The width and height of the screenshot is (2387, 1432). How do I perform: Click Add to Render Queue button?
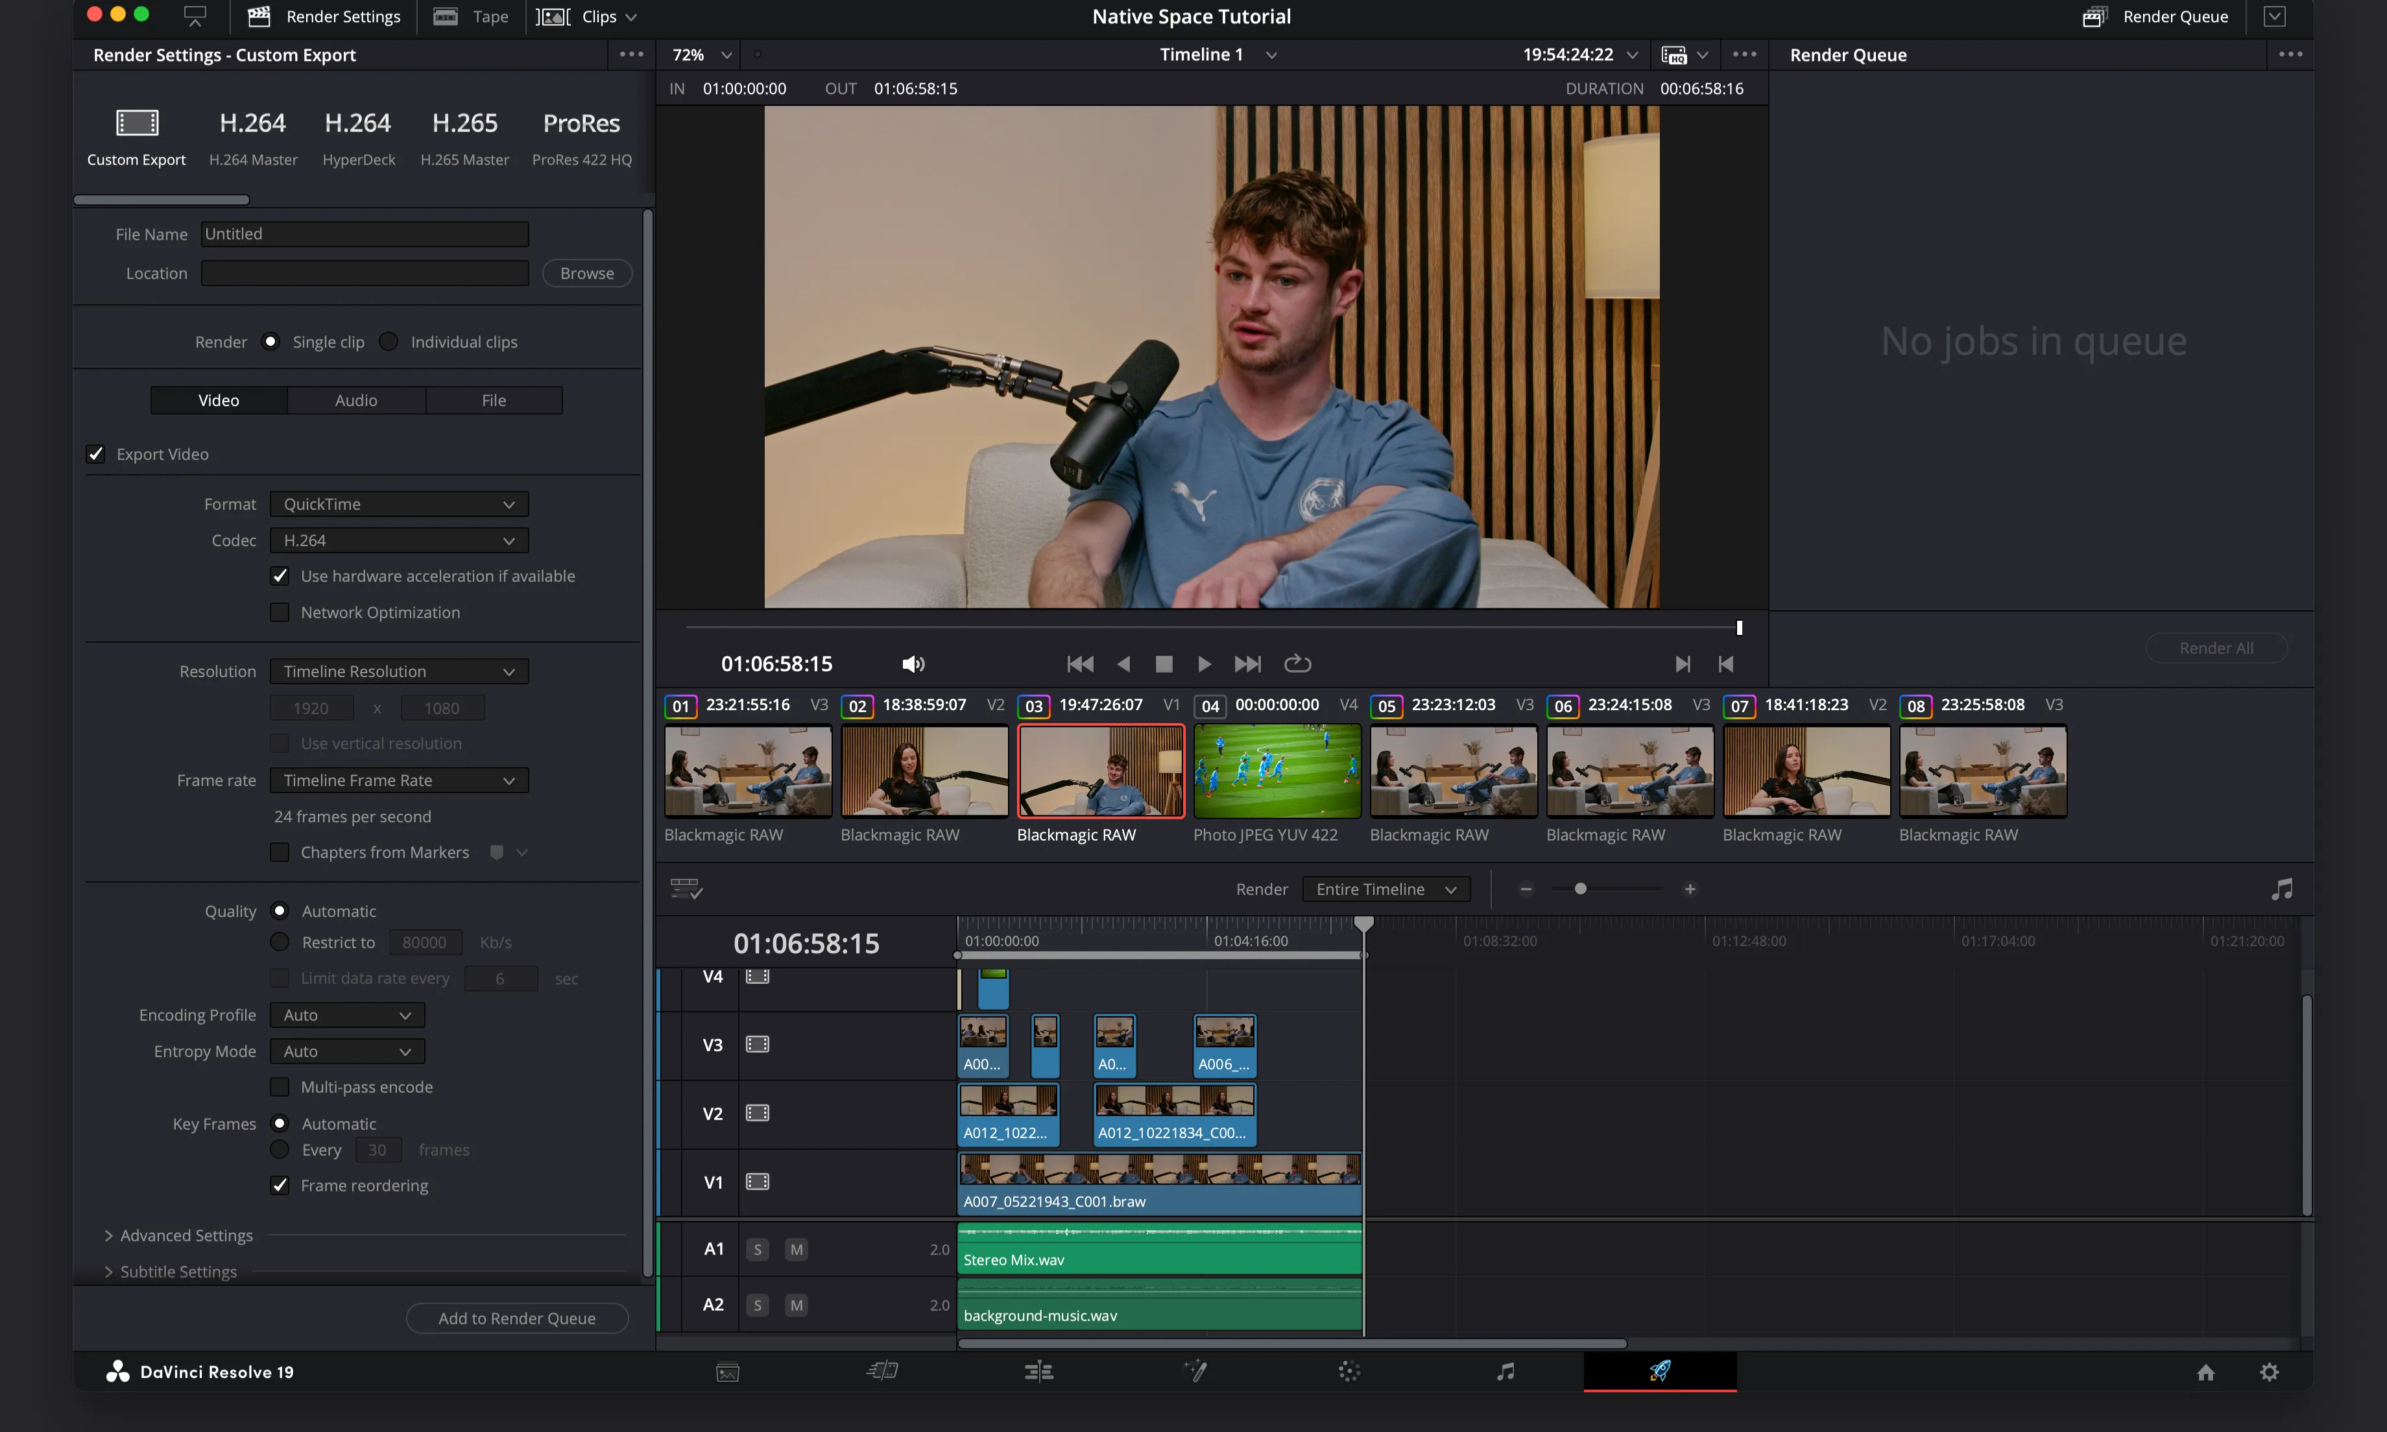[517, 1318]
